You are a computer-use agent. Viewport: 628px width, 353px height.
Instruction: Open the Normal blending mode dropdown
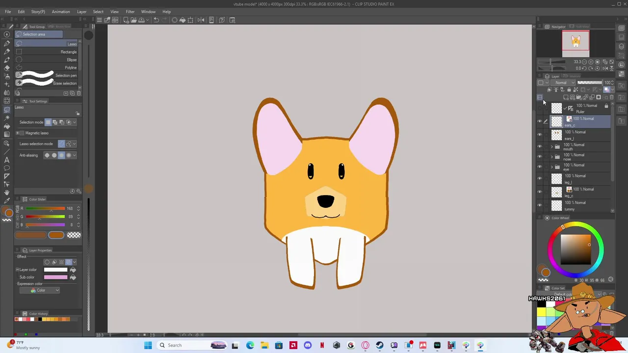563,83
